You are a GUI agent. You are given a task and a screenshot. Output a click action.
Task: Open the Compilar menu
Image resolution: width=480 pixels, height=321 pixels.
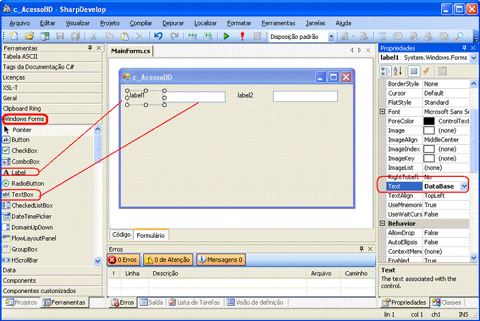[141, 23]
